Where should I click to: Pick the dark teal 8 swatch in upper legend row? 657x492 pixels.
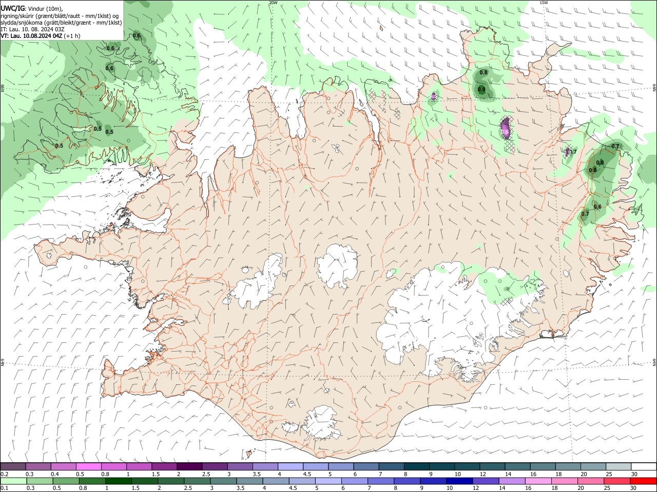416,467
